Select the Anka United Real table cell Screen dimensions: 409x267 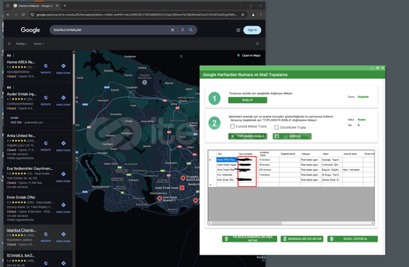pos(227,170)
